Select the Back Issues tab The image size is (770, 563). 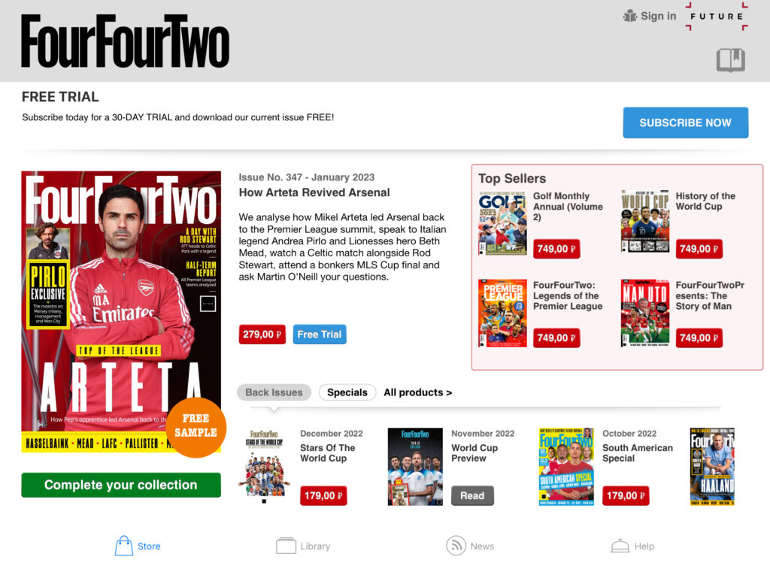(274, 392)
